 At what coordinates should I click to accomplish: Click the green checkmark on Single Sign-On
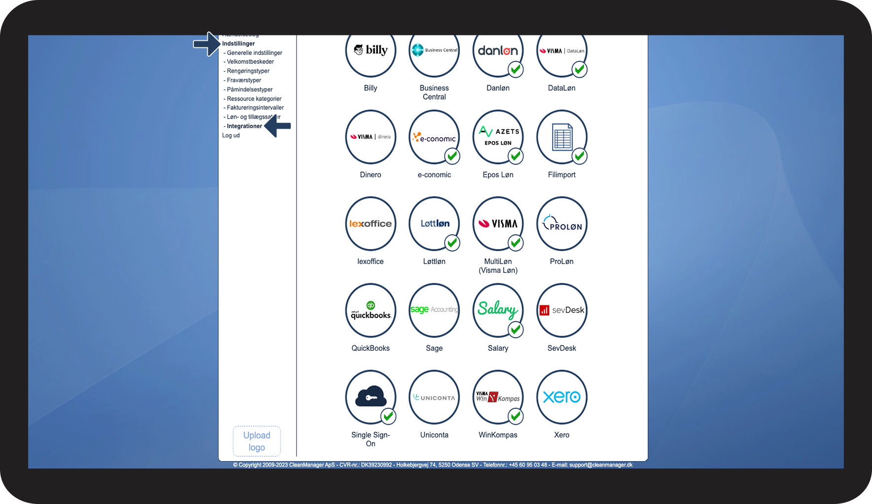[x=388, y=416]
